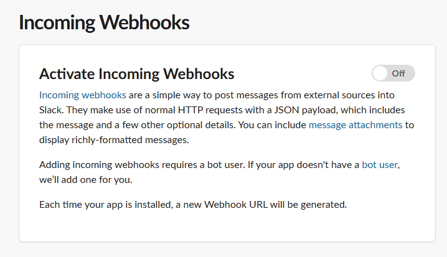447x257 pixels.
Task: Click the "Activate Incoming Webhooks" section heading
Action: pyautogui.click(x=136, y=74)
